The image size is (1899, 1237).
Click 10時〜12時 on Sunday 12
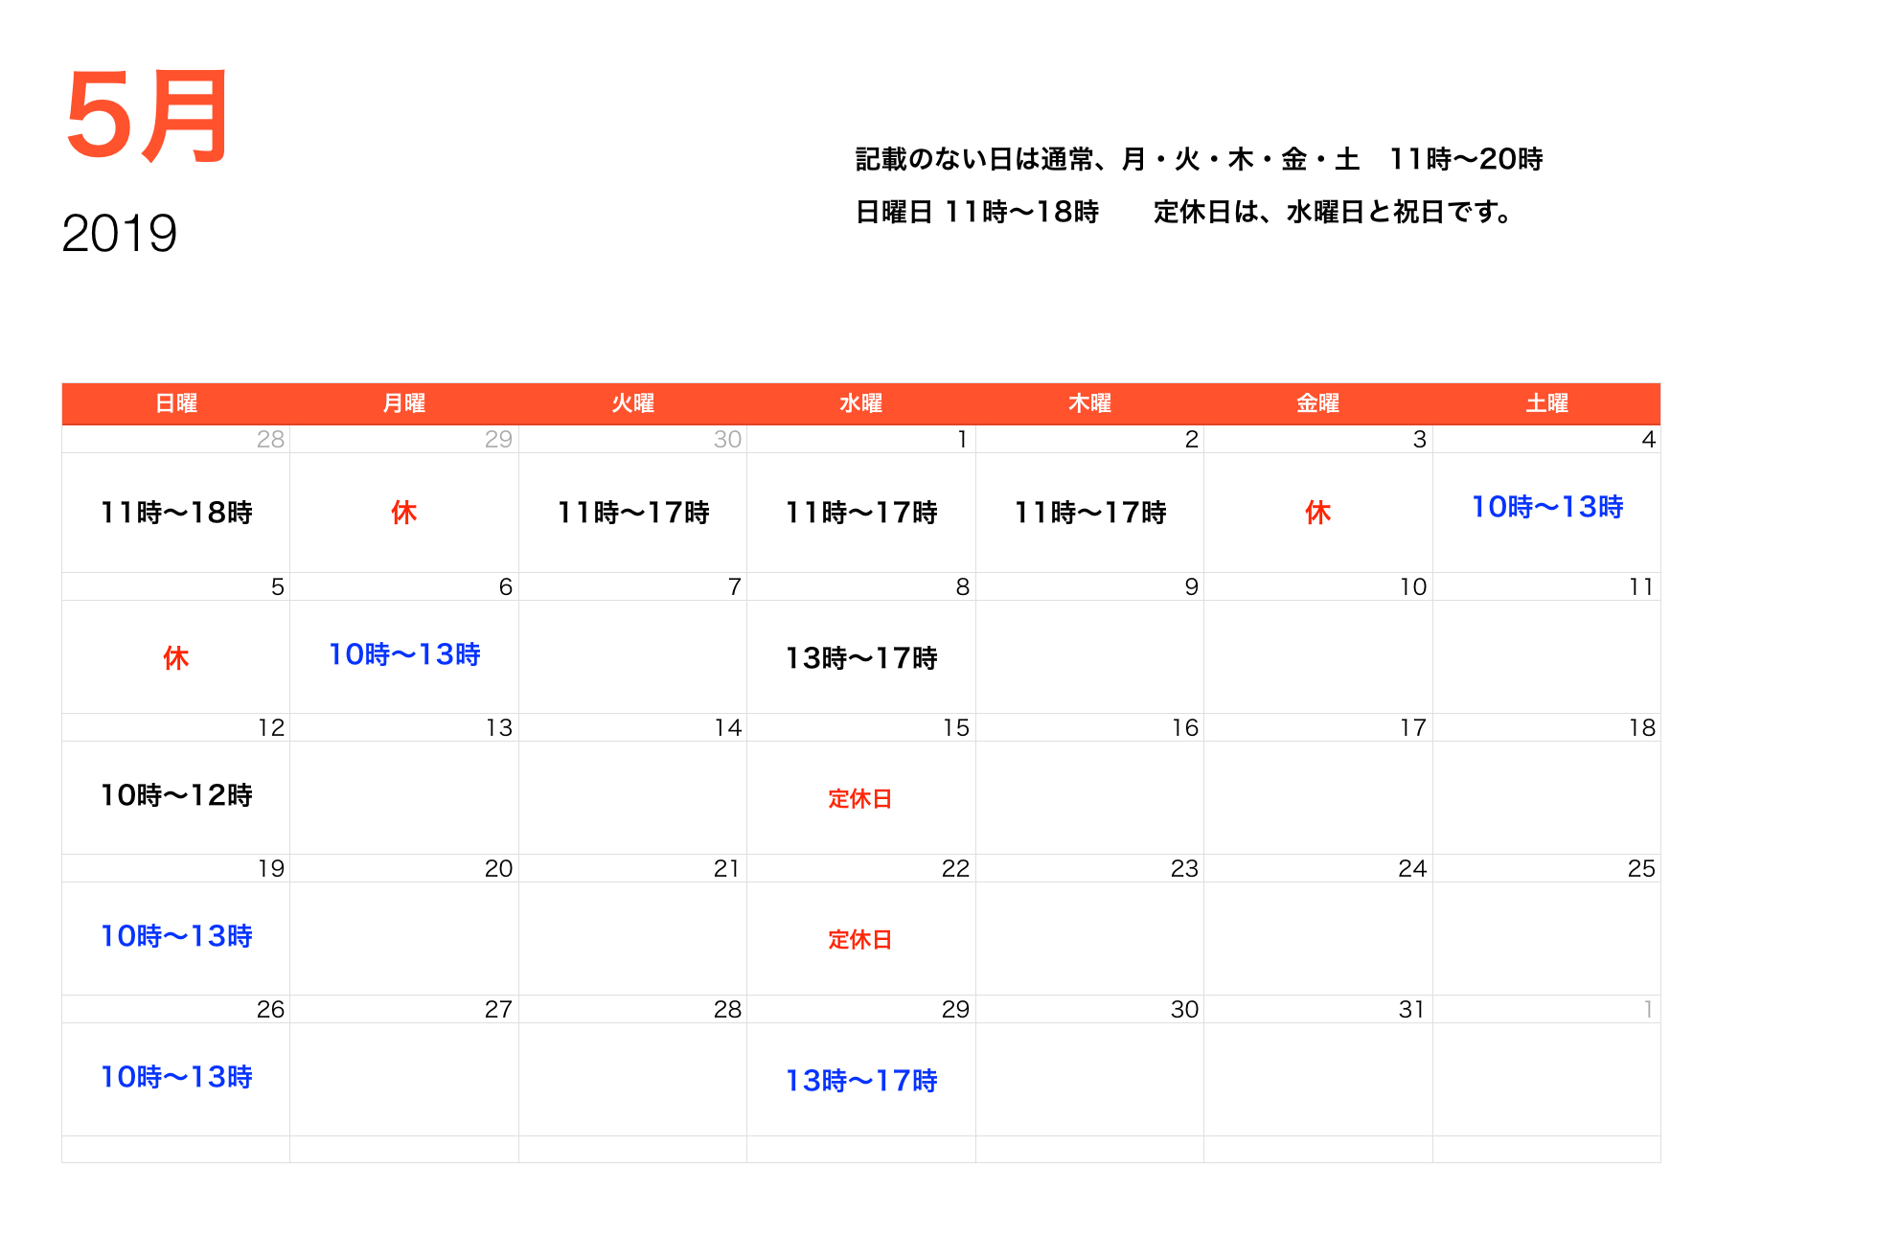176,795
